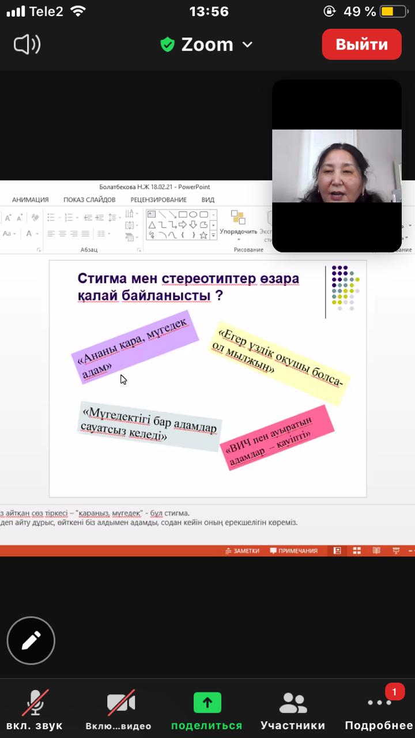The width and height of the screenshot is (415, 738).
Task: Tap the speaker's video thumbnail
Action: 337,166
